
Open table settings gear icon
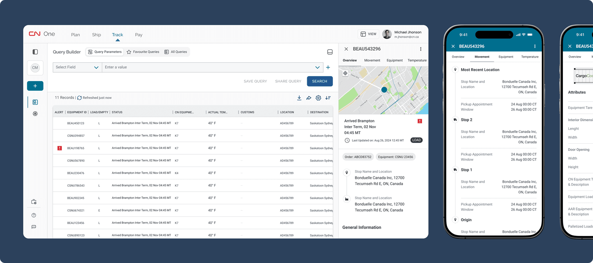click(x=318, y=98)
